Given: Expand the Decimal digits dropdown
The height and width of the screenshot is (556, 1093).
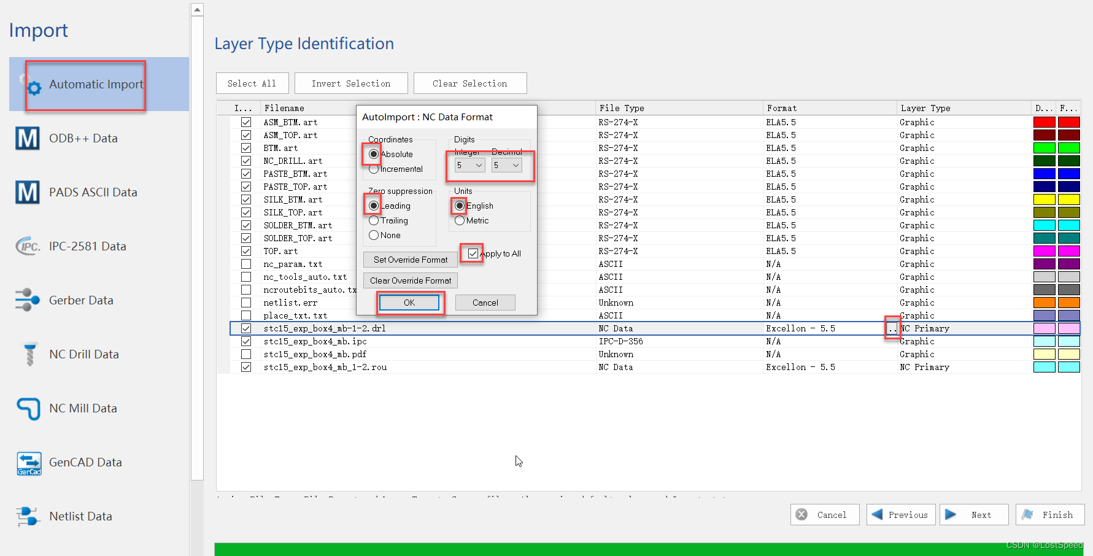Looking at the screenshot, I should pos(507,165).
